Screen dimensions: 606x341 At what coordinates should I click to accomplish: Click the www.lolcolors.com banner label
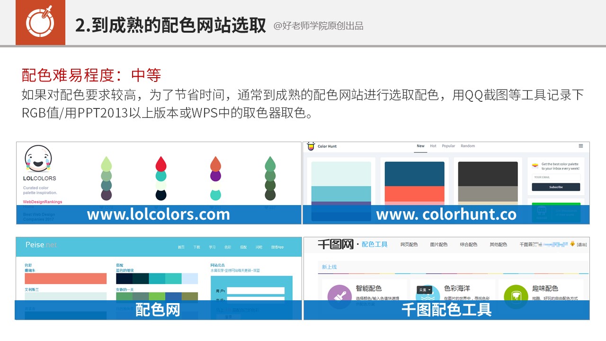159,214
